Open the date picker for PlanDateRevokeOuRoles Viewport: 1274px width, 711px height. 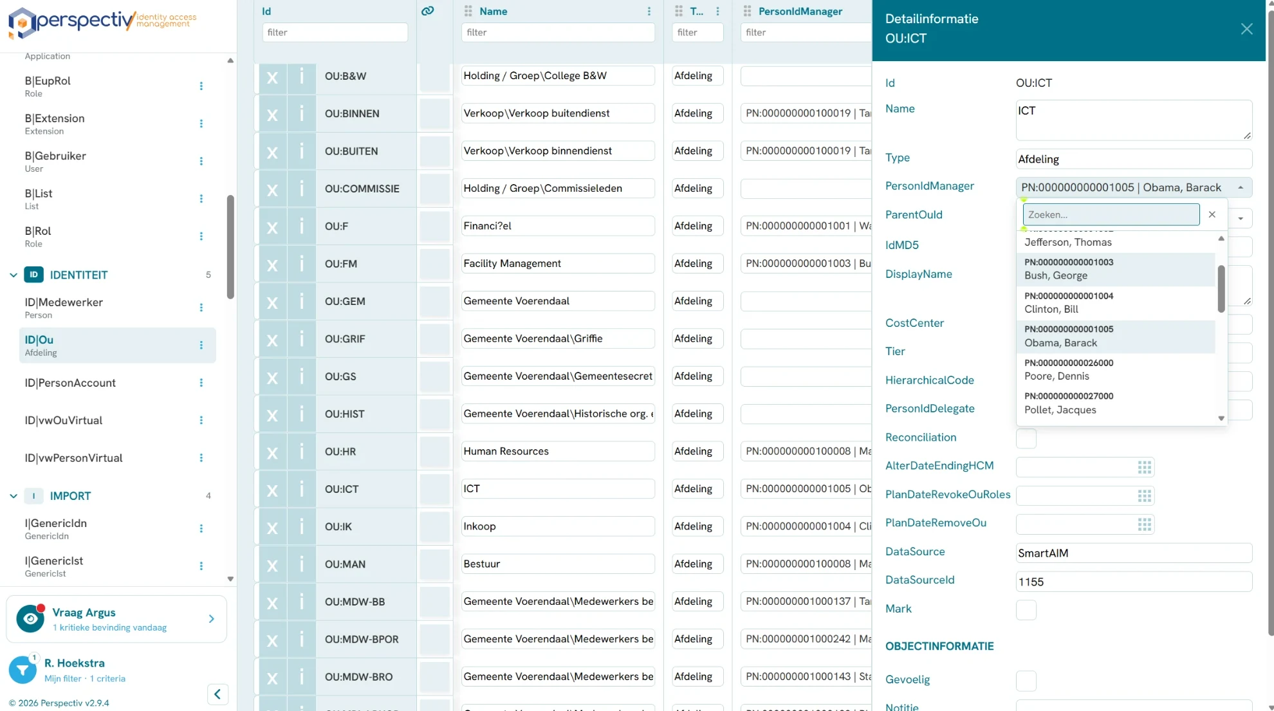point(1144,496)
